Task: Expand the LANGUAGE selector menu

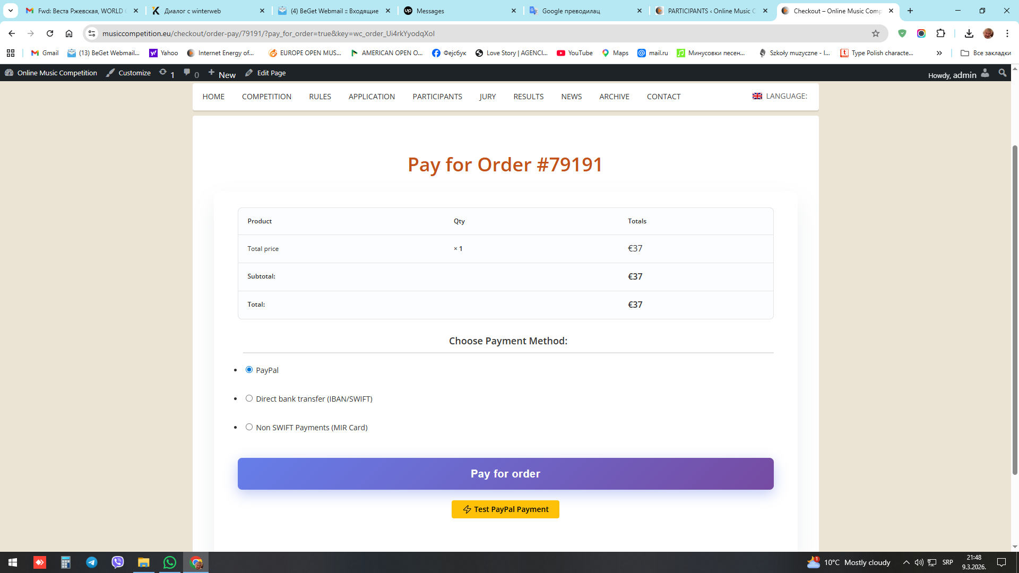Action: [x=780, y=96]
